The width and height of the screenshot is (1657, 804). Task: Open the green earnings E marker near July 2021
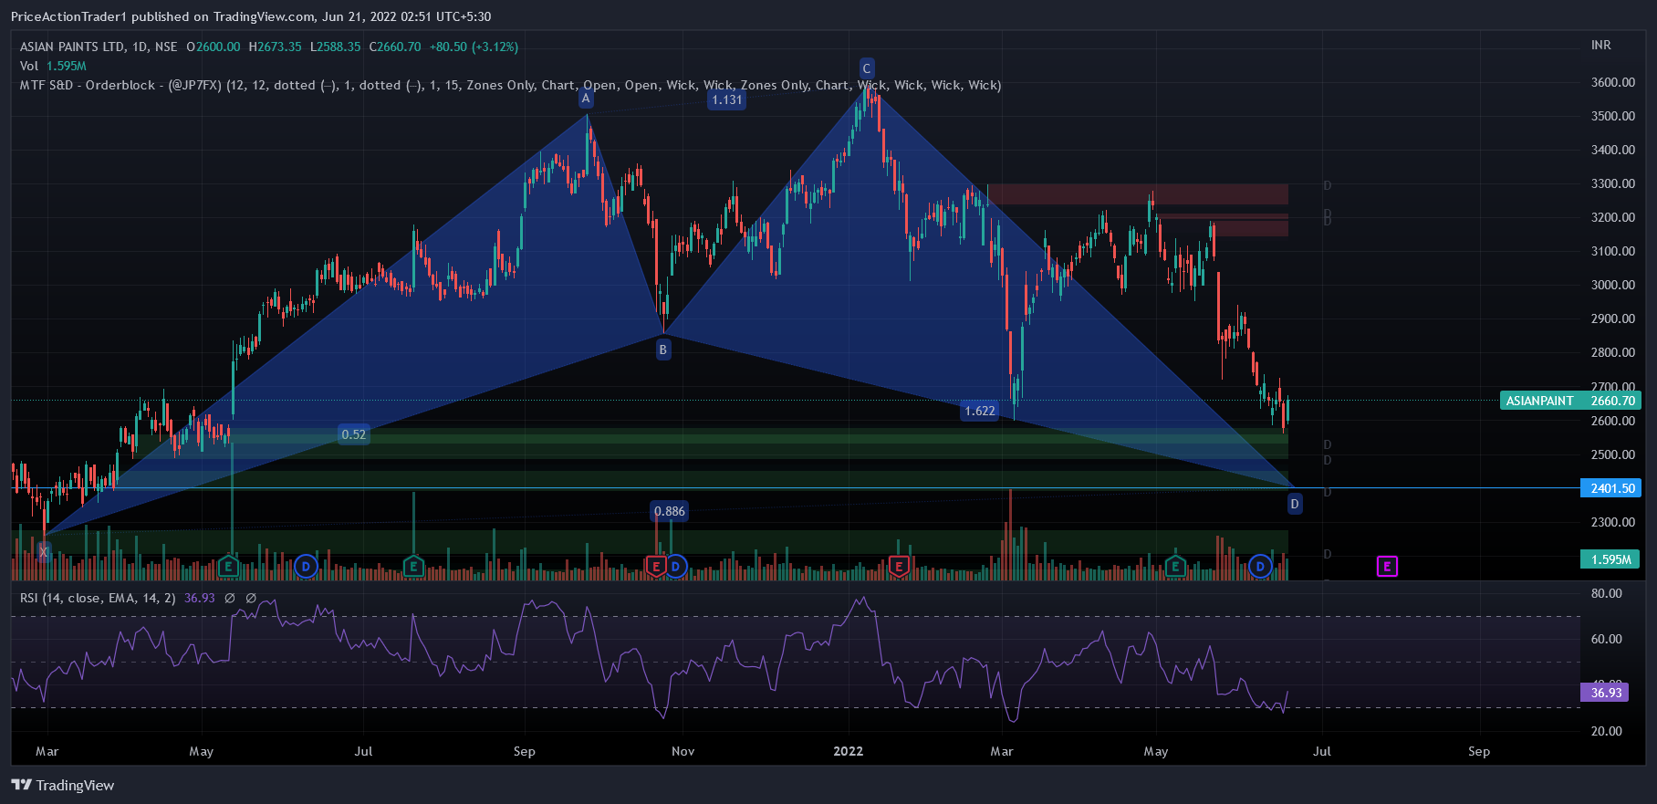point(413,567)
